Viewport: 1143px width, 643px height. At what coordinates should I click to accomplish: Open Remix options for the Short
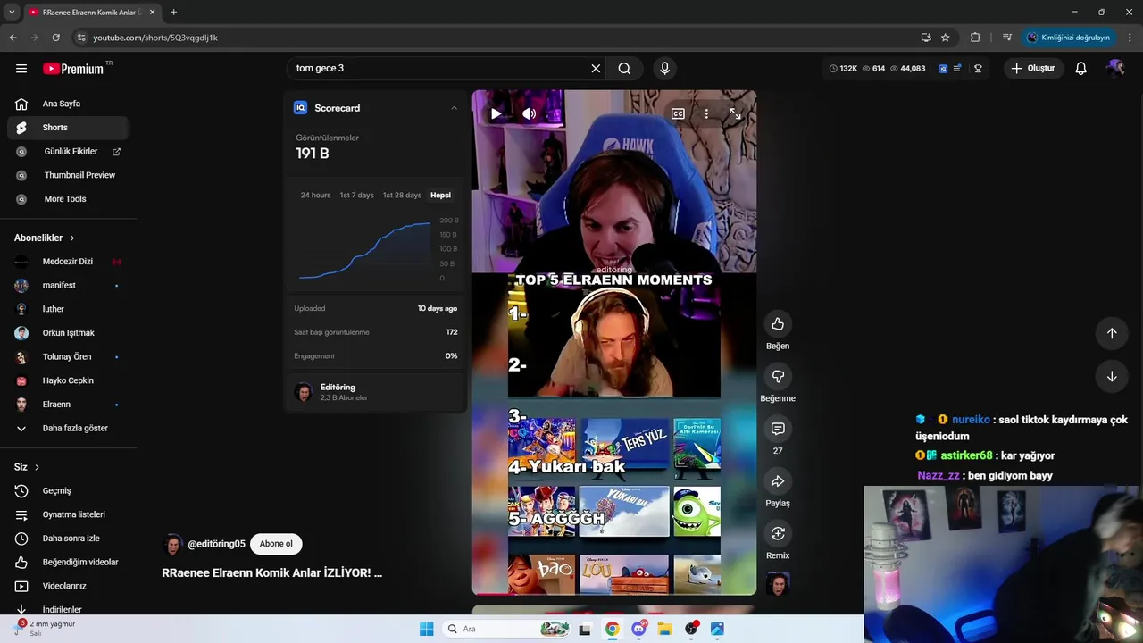point(778,534)
